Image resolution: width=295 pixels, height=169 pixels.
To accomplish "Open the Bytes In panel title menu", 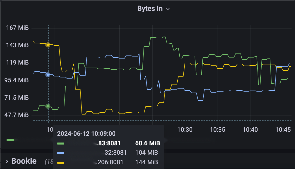I will (x=150, y=8).
